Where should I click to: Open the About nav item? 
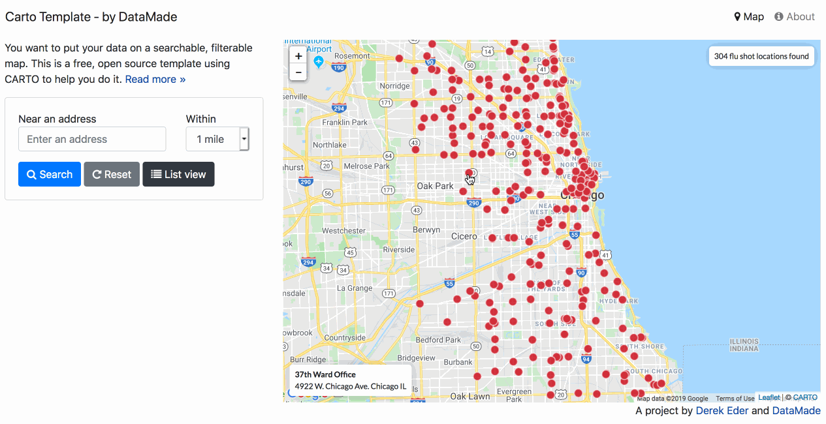[795, 17]
